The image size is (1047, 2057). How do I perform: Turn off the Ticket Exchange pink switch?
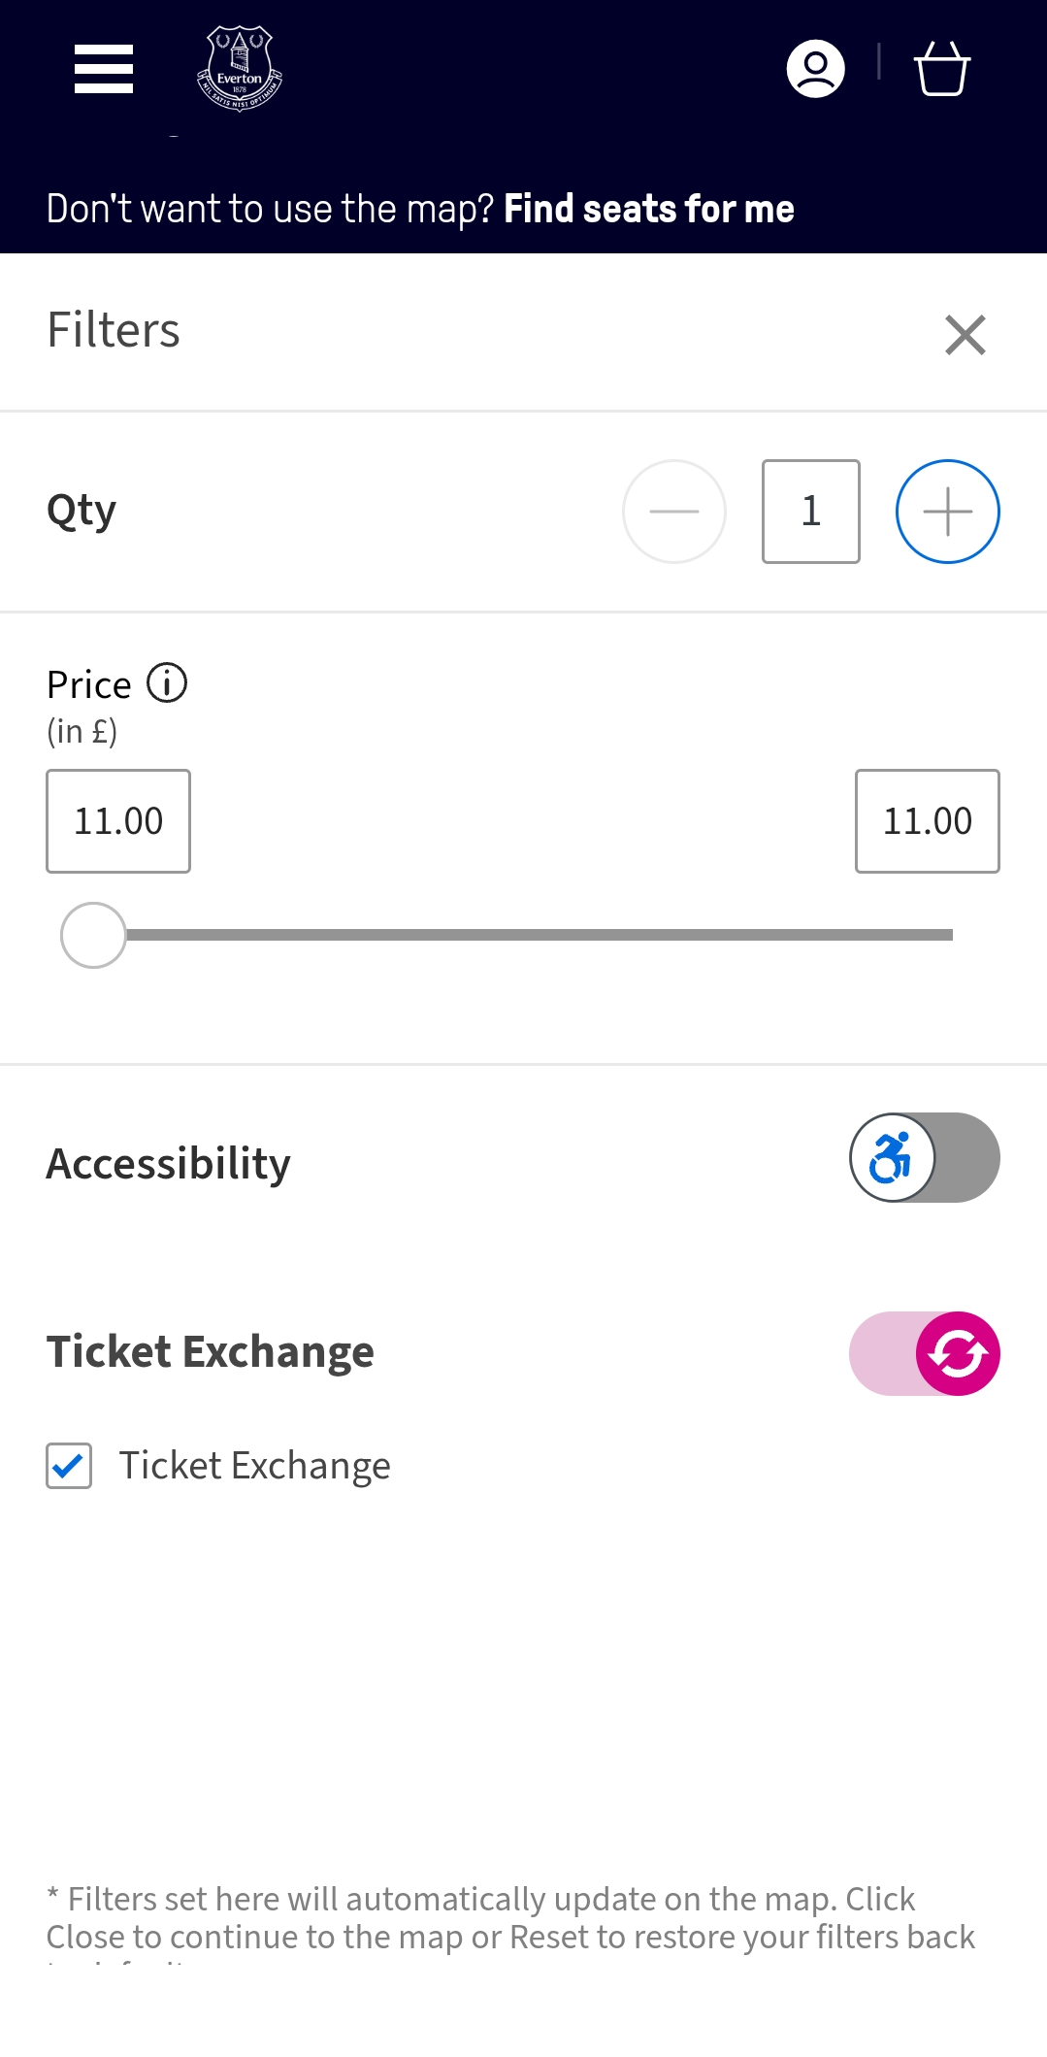pyautogui.click(x=924, y=1353)
